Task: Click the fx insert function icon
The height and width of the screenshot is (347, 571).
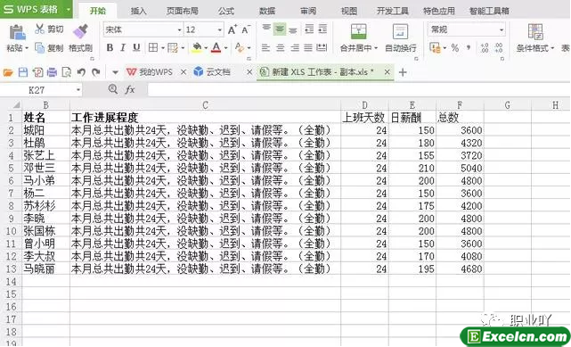Action: [x=130, y=89]
